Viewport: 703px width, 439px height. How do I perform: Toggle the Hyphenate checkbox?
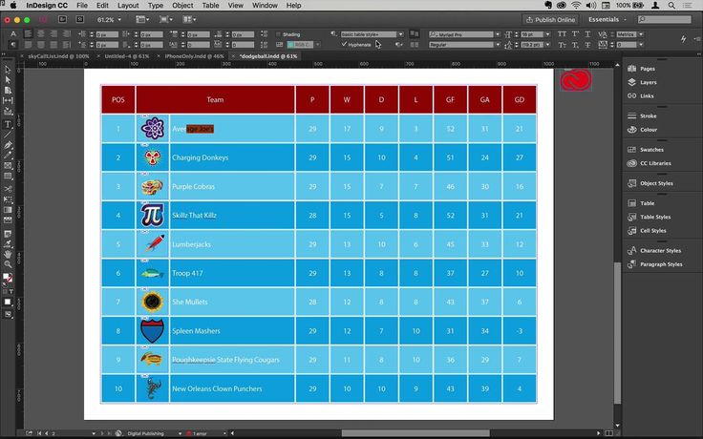[344, 44]
